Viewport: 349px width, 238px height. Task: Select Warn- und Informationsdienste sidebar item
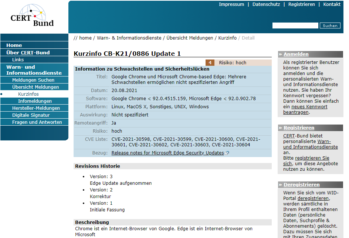34,70
